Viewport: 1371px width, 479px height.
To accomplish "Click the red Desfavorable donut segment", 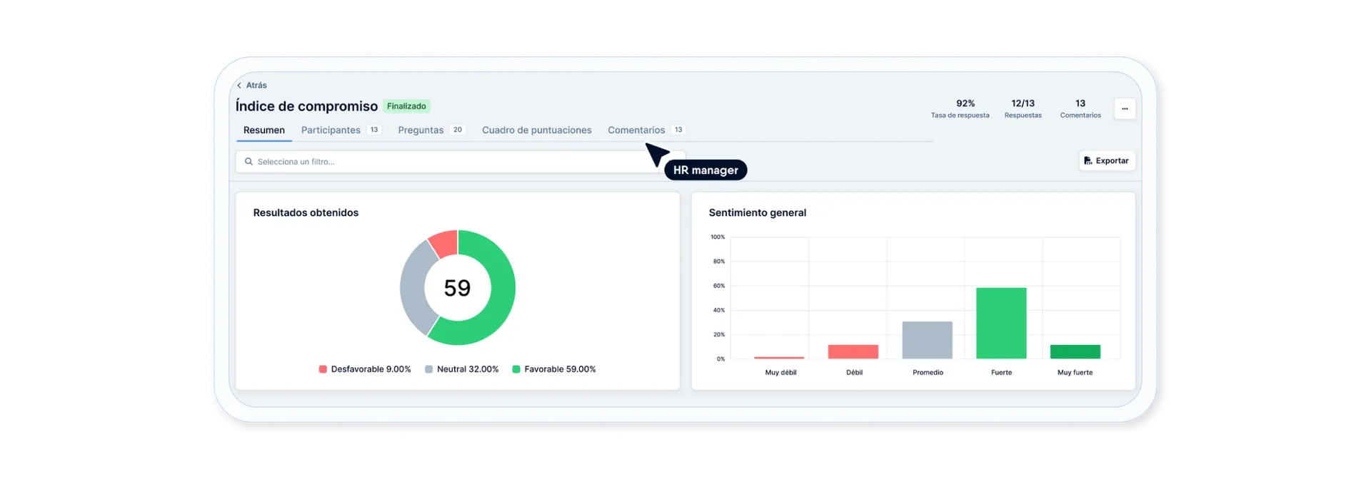I will pos(446,244).
